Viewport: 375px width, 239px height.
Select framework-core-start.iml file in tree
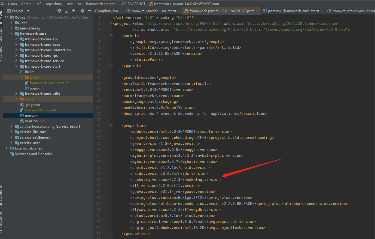[x=48, y=83]
